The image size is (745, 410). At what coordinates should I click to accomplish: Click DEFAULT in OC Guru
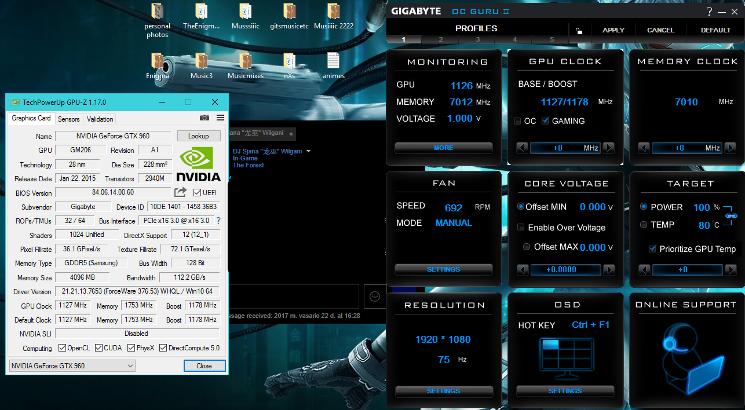pyautogui.click(x=716, y=30)
